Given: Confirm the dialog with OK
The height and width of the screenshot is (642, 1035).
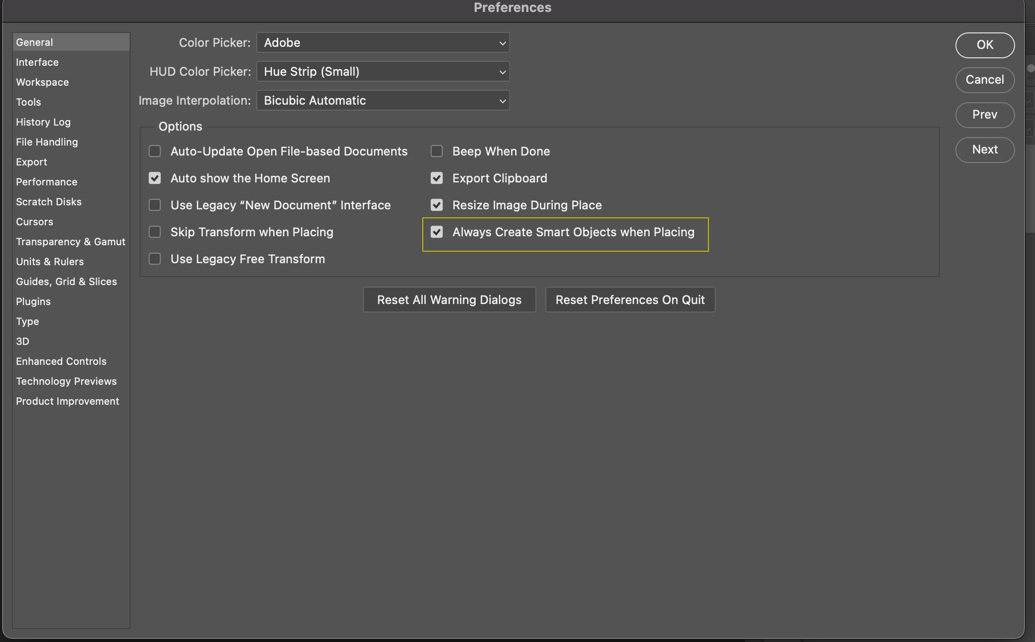Looking at the screenshot, I should pyautogui.click(x=985, y=45).
